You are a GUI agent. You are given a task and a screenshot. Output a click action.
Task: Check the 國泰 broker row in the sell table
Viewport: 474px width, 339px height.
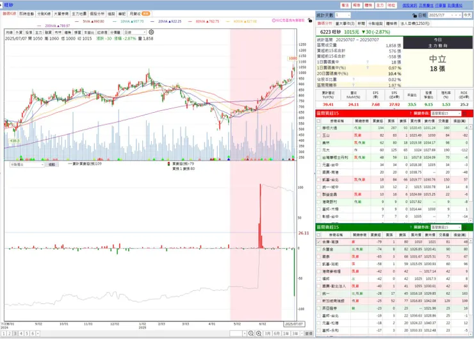pyautogui.click(x=318, y=257)
